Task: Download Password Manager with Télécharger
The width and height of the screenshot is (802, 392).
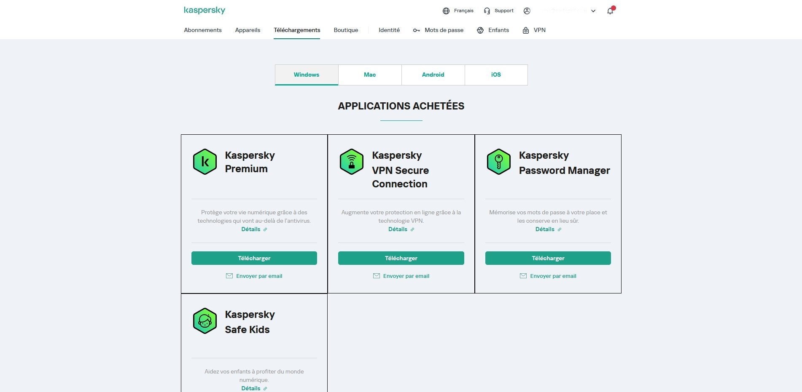Action: point(548,258)
